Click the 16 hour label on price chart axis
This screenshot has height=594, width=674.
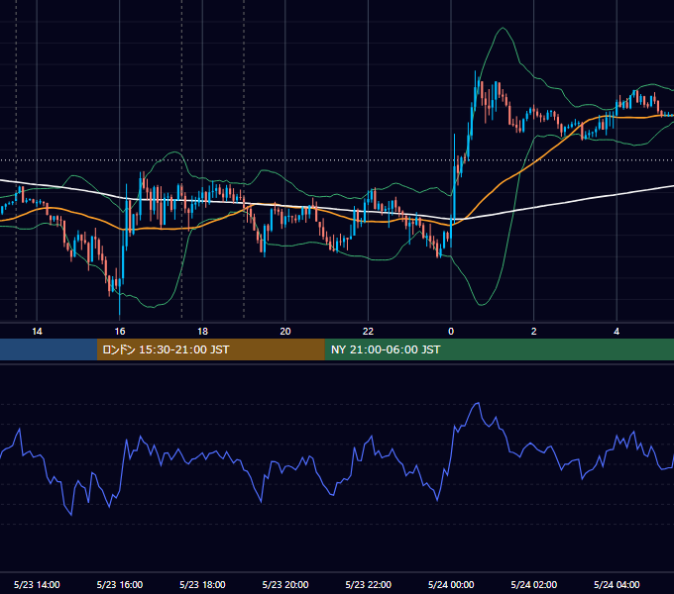pyautogui.click(x=120, y=332)
